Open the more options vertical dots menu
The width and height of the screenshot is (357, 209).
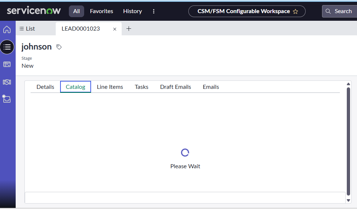(154, 11)
